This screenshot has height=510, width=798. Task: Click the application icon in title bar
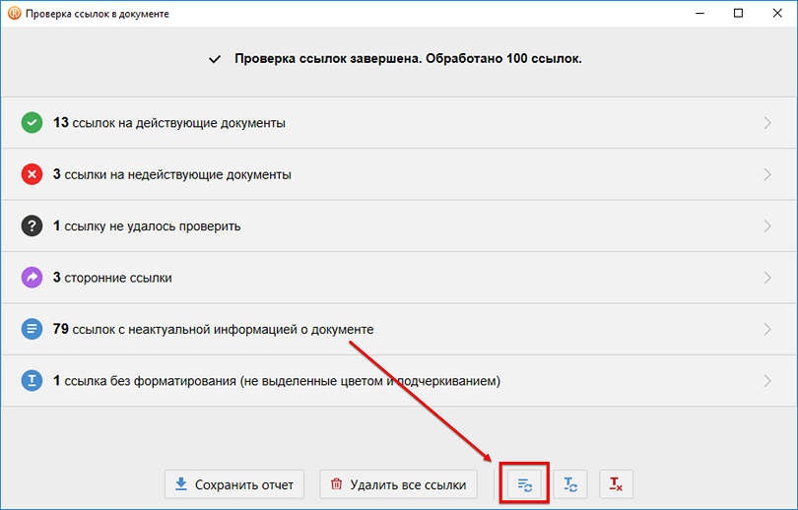coord(14,14)
